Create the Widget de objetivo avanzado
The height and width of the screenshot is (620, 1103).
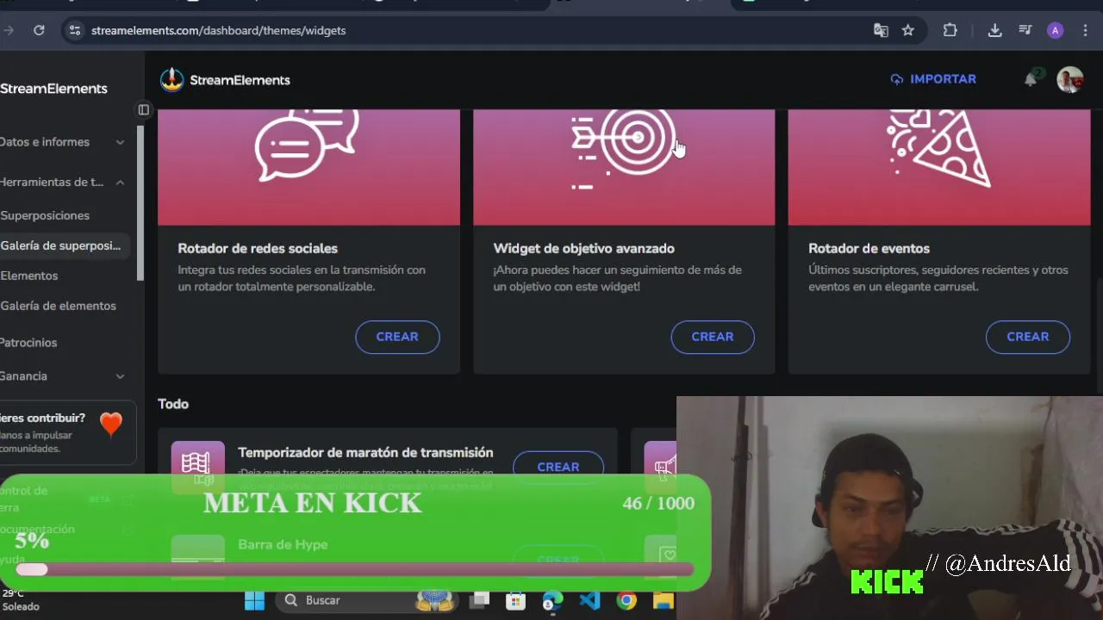713,337
